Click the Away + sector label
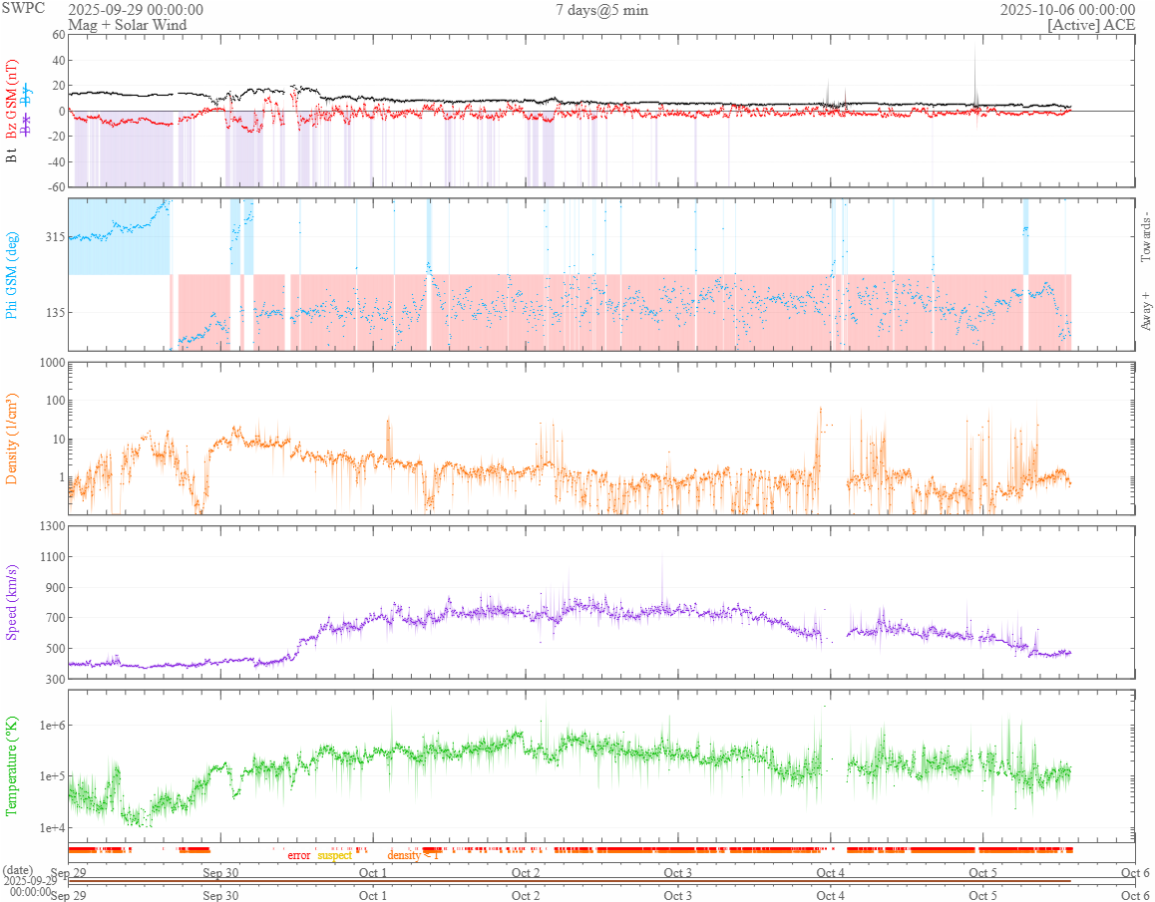This screenshot has height=902, width=1155. [1145, 309]
